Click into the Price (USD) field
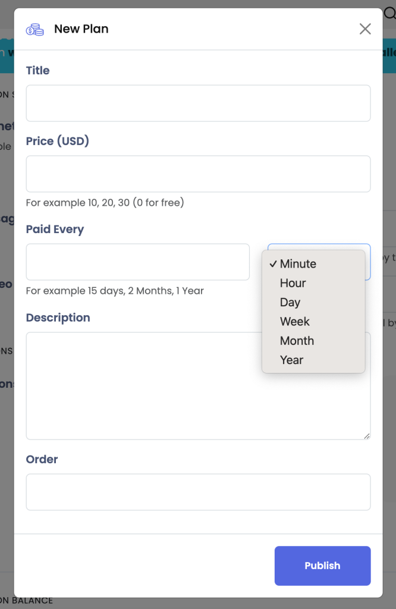 199,174
